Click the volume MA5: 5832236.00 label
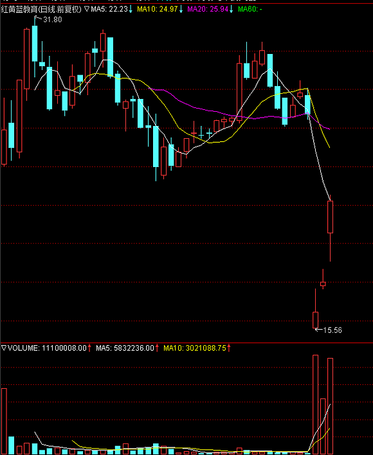Screen dimensions: 373x455 pyautogui.click(x=125, y=348)
